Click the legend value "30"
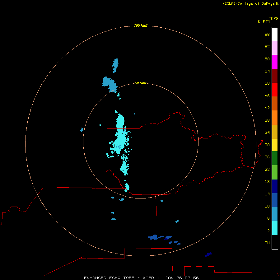The image size is (280, 280). coord(267,145)
